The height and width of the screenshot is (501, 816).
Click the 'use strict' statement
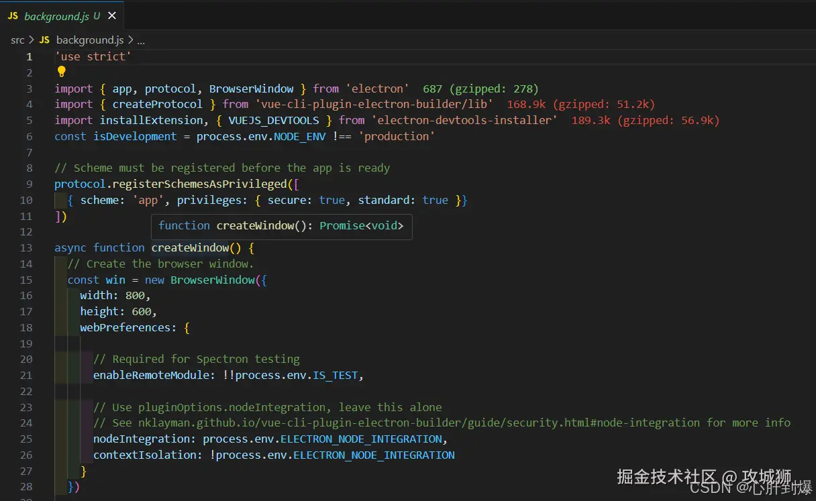click(x=93, y=56)
